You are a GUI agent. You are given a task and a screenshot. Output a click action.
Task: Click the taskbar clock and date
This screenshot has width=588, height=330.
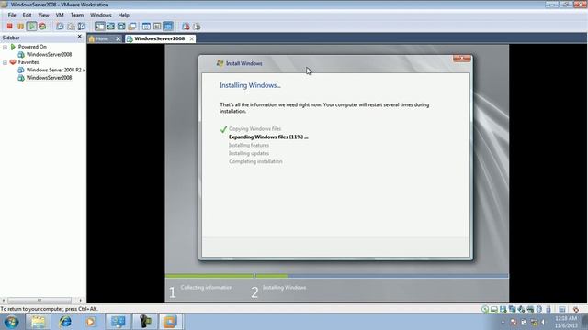pos(566,322)
